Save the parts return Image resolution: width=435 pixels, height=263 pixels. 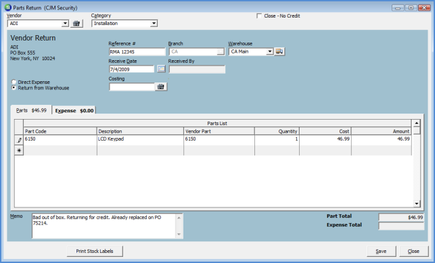pyautogui.click(x=381, y=251)
